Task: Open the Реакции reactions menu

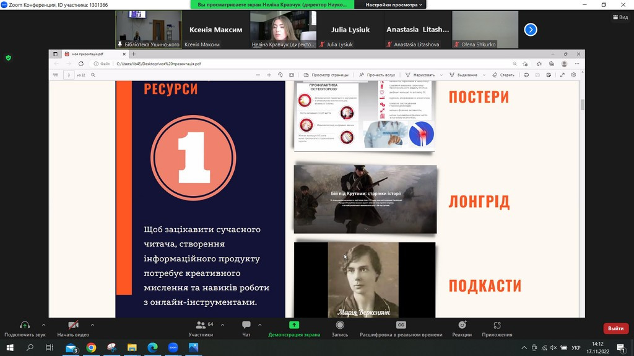Action: [x=462, y=329]
